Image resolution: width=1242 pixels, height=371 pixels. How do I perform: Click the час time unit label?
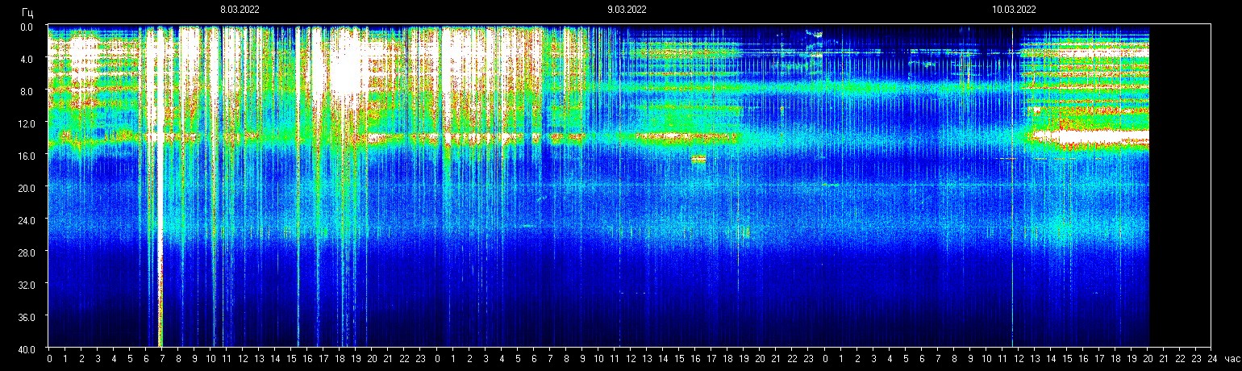[1232, 359]
